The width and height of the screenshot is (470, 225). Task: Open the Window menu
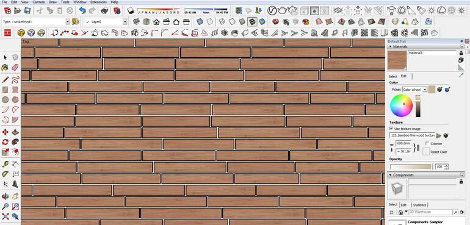[x=80, y=2]
